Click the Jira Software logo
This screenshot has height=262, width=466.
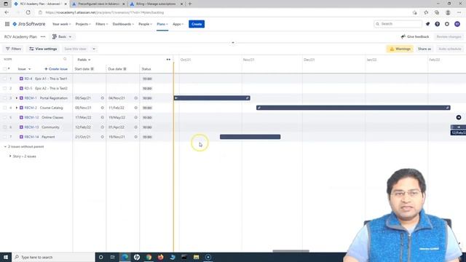coord(29,24)
